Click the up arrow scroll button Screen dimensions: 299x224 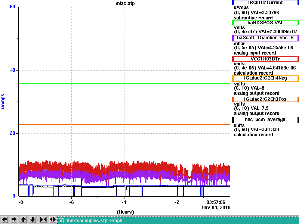(x=23, y=220)
